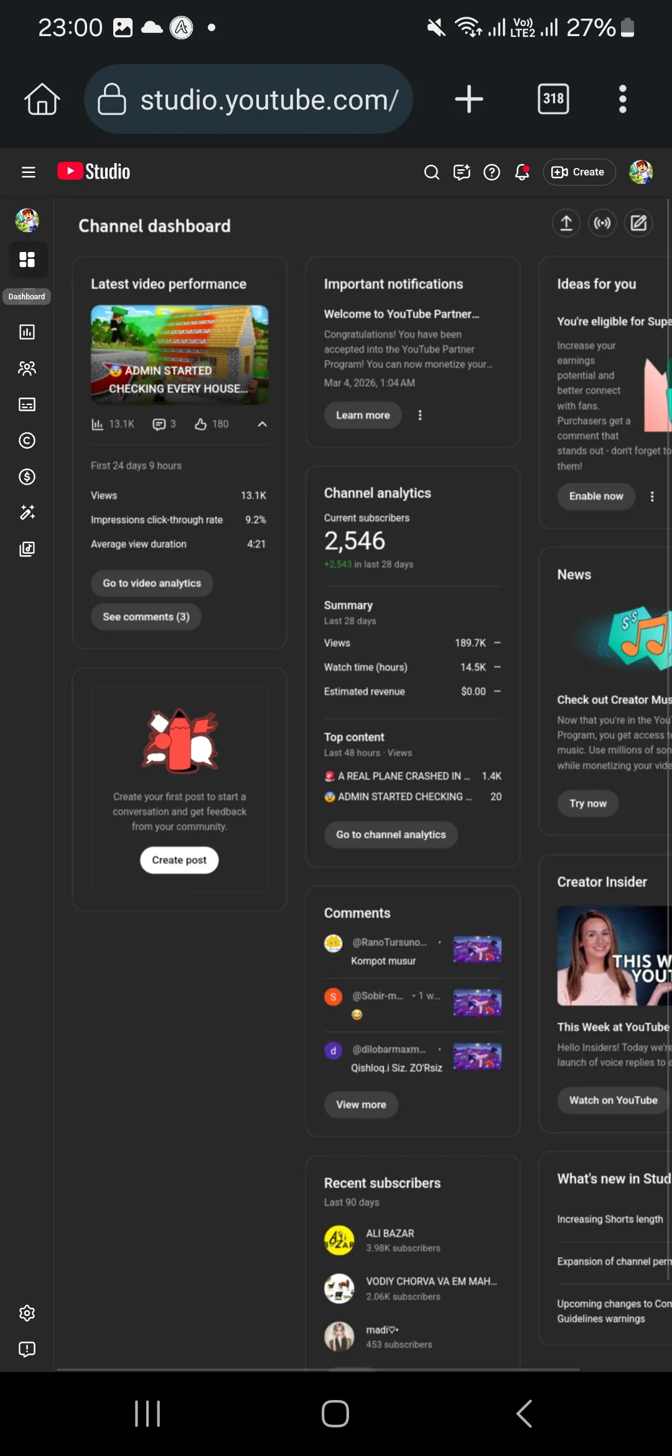Viewport: 672px width, 1456px height.
Task: Collapse latest video performance chevron
Action: point(263,424)
